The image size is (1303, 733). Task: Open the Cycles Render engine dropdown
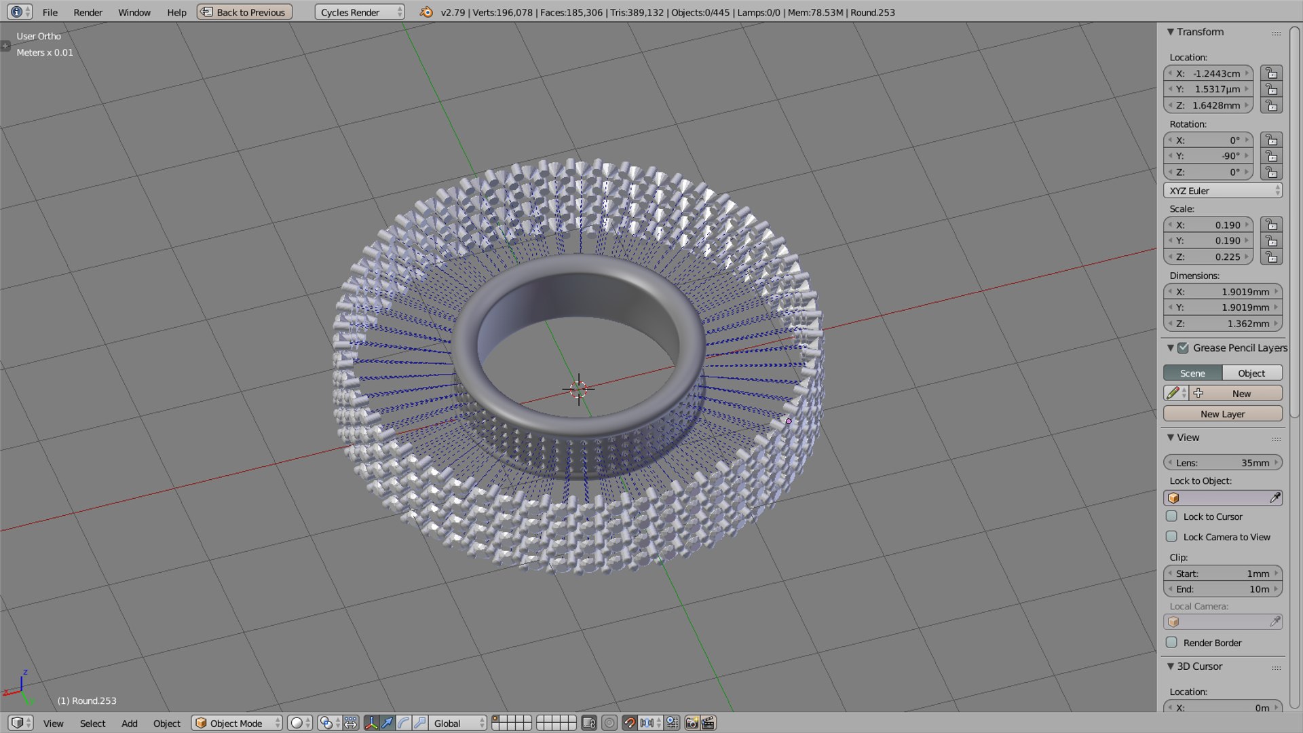360,12
